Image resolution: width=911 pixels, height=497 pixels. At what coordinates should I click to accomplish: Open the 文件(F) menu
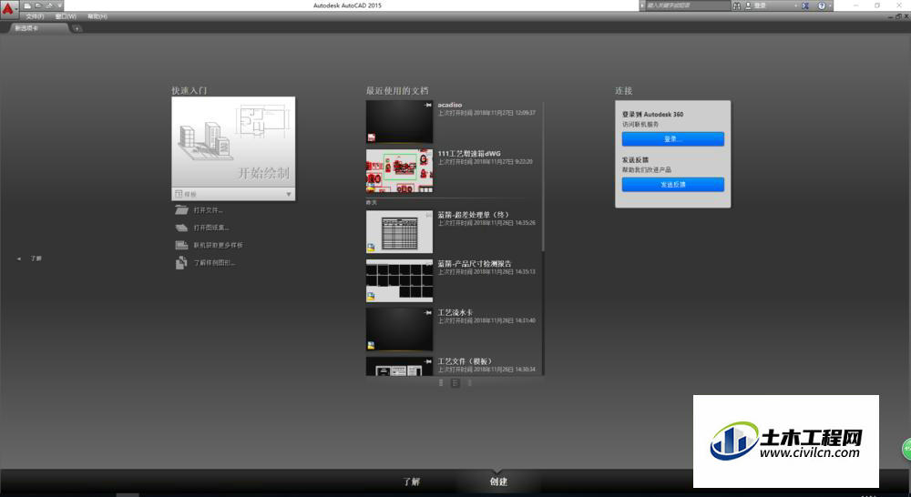click(x=35, y=16)
